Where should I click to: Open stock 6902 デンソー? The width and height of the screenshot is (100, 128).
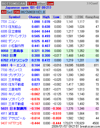click(x=10, y=41)
